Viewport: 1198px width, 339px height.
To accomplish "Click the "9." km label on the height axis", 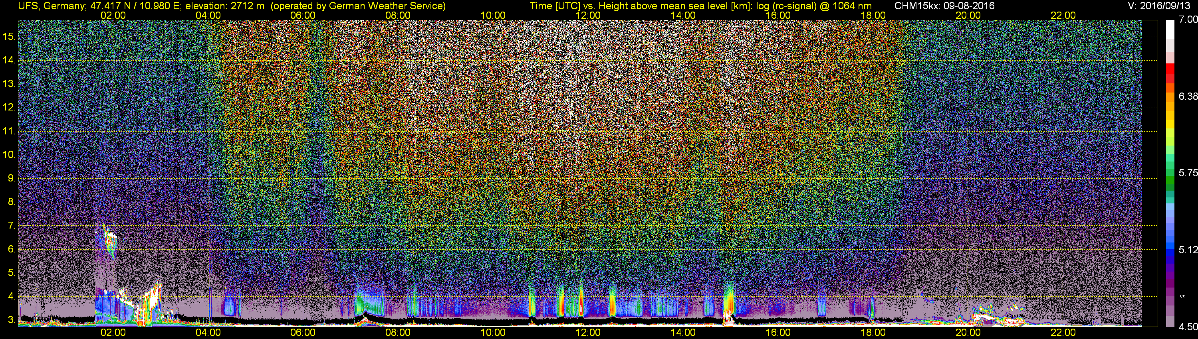I will click(x=12, y=178).
